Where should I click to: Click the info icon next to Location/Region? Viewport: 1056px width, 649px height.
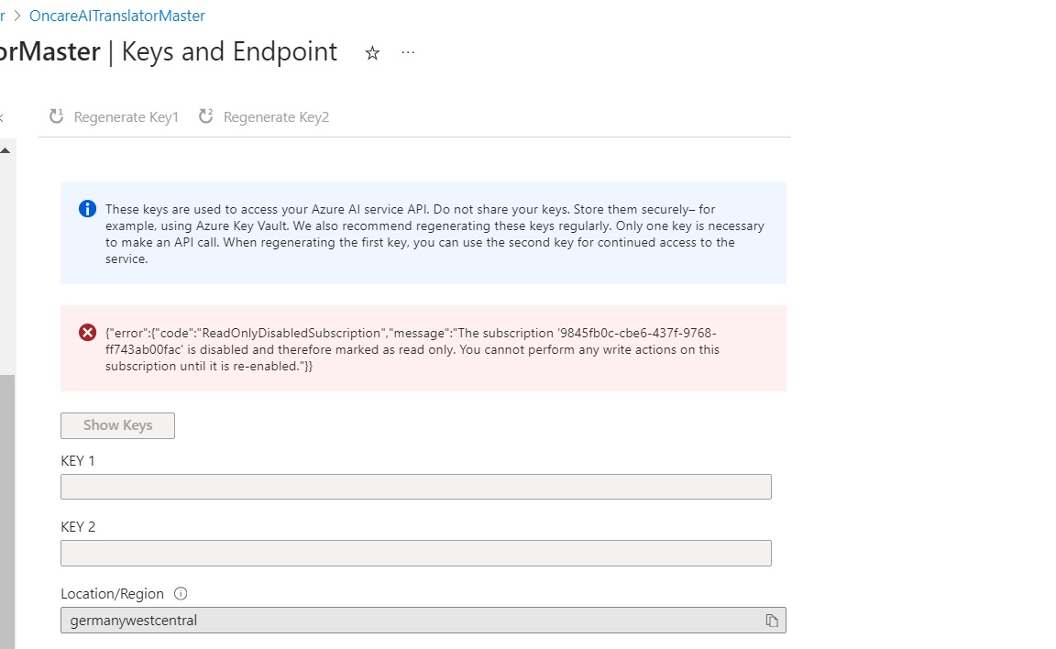tap(181, 594)
